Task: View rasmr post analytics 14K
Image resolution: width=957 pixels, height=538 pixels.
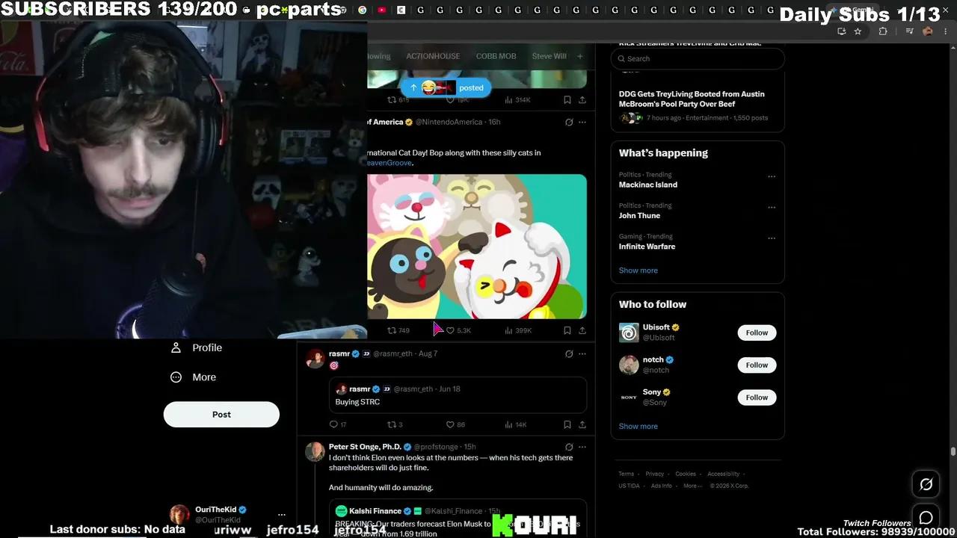Action: pyautogui.click(x=516, y=424)
